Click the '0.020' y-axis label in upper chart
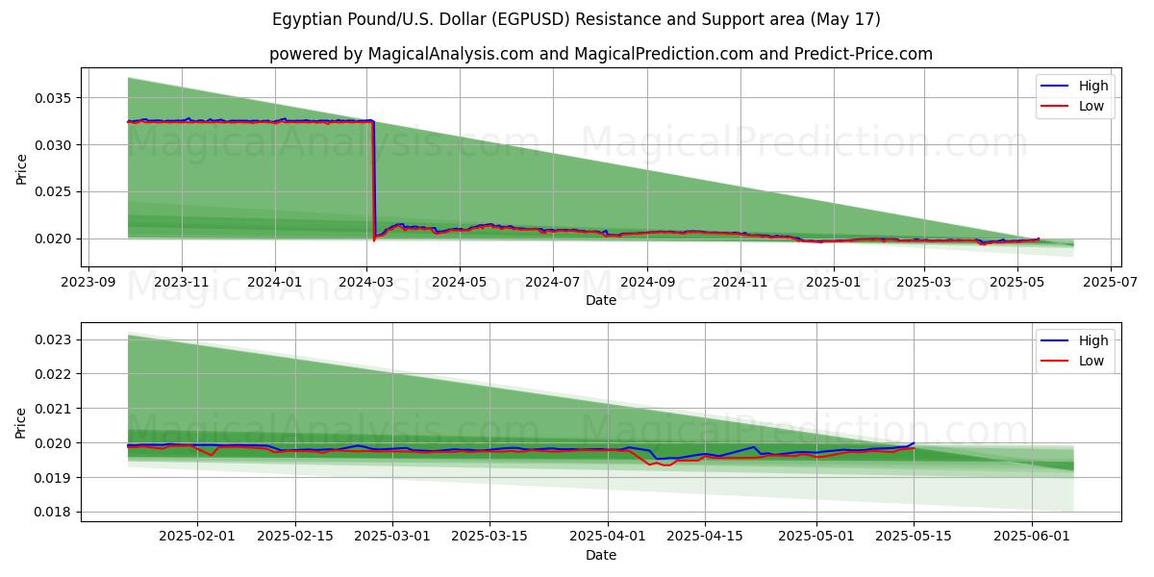Image resolution: width=1154 pixels, height=577 pixels. point(54,238)
